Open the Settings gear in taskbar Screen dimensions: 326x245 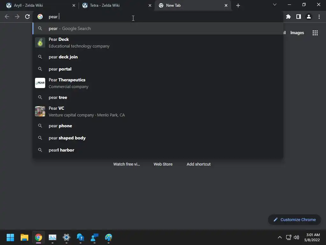click(67, 237)
